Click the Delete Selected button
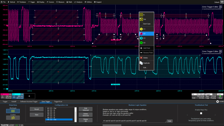This screenshot has height=126, width=224. point(85,115)
